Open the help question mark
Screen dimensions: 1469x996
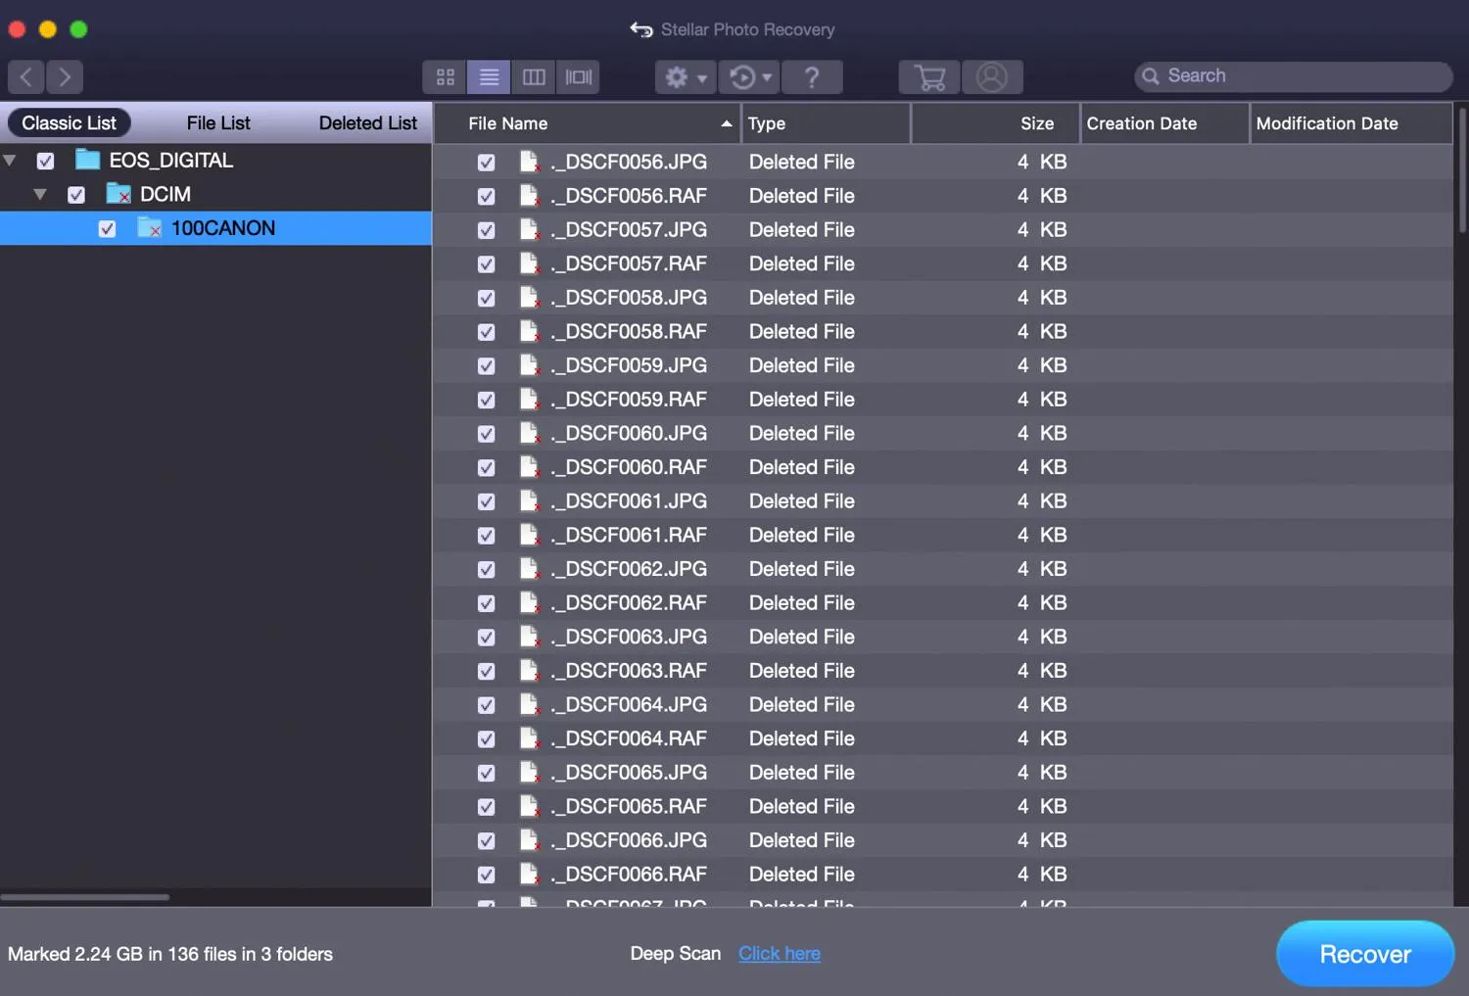click(812, 77)
